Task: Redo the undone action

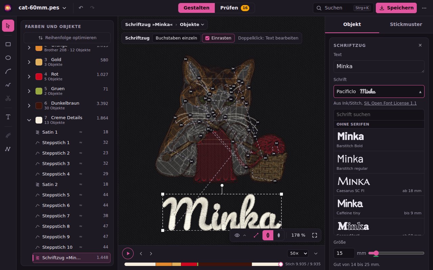Action: point(92,8)
